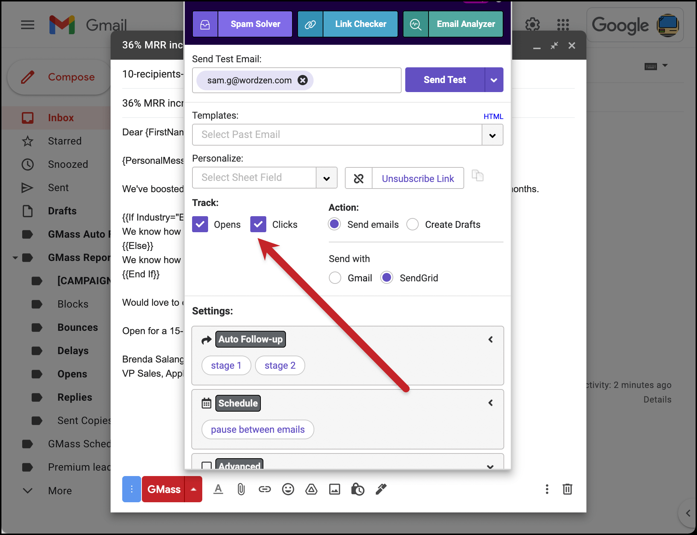Click the Unsubscribe Link button
Screen dimensions: 697x535
(418, 178)
